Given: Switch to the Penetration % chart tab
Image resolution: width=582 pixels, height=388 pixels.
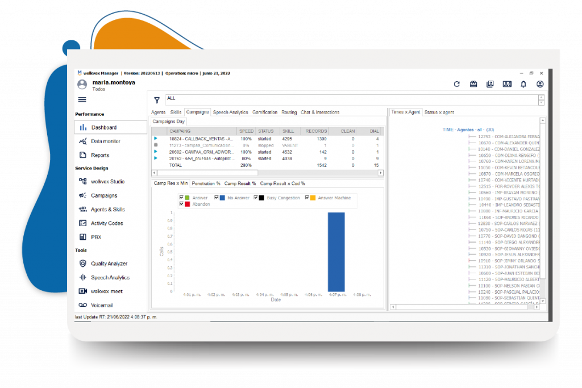Looking at the screenshot, I should pyautogui.click(x=206, y=183).
